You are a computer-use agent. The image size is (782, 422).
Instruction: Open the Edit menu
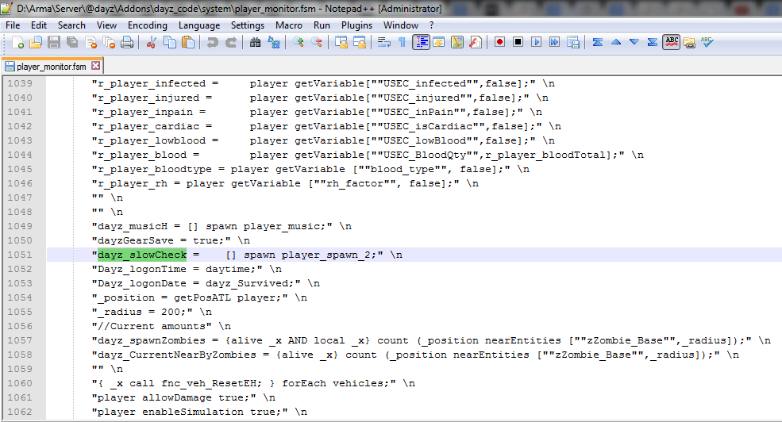(38, 25)
